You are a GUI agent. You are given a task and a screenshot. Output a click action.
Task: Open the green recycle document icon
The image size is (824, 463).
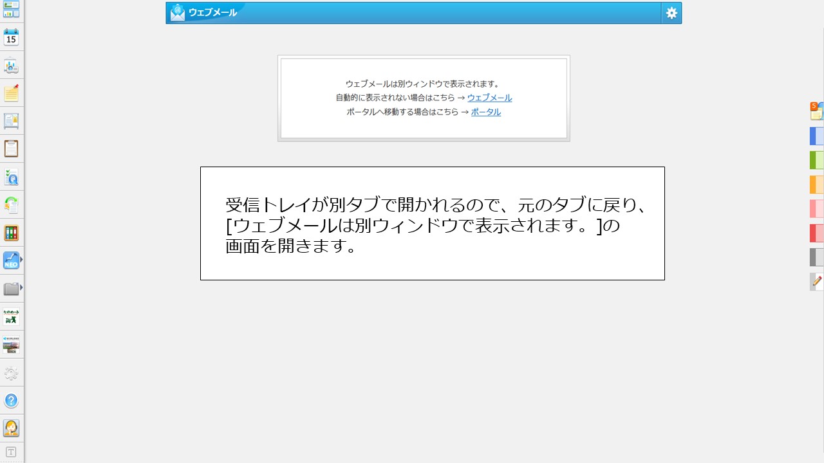pyautogui.click(x=12, y=204)
